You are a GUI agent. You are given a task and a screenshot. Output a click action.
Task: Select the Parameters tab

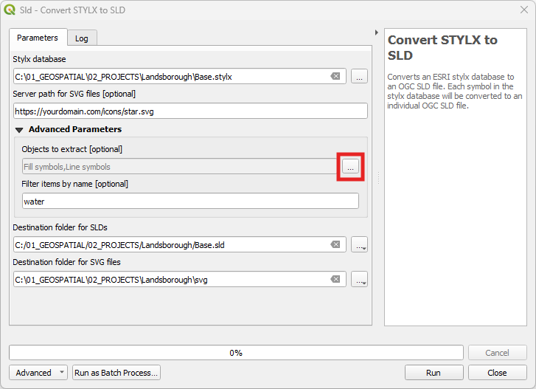(38, 38)
